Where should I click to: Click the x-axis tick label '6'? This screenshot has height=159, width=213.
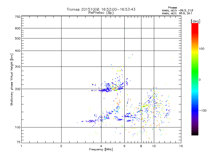[x=124, y=146]
